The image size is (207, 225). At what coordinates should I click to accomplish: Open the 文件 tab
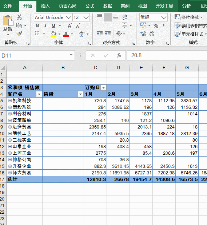[8, 6]
